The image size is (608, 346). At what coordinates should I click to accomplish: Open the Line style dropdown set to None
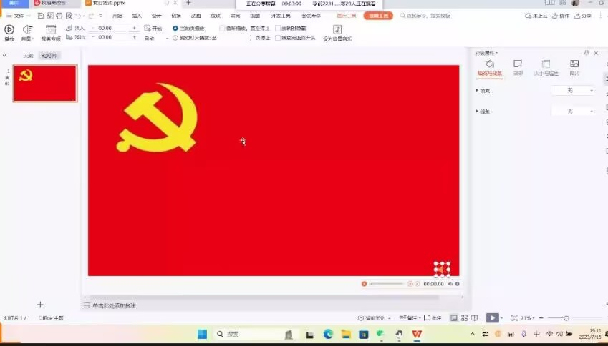click(572, 112)
